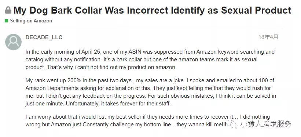301x137 pixels.
Task: Click the WeChat logo in the watermark
Action: point(232,124)
